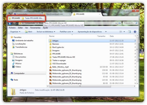Image resolution: width=147 pixels, height=105 pixels.
Task: Select Moborobo_pplware_04_thumb.png file icon
Action: (51, 80)
